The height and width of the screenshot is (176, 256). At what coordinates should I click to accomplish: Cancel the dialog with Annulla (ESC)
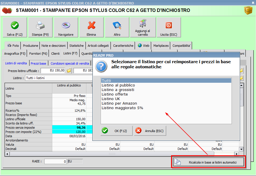(150, 131)
